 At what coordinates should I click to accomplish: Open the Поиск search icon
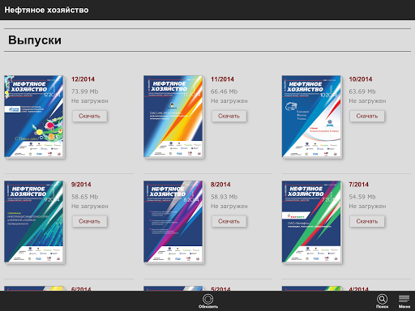click(382, 301)
